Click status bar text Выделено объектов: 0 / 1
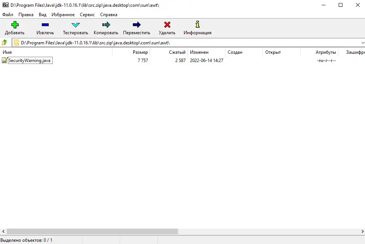This screenshot has width=365, height=244. click(26, 240)
